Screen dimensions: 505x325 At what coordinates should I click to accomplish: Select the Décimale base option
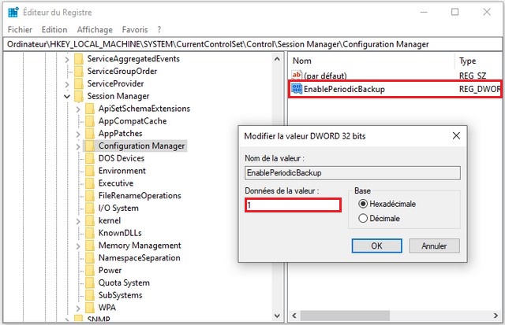[364, 218]
